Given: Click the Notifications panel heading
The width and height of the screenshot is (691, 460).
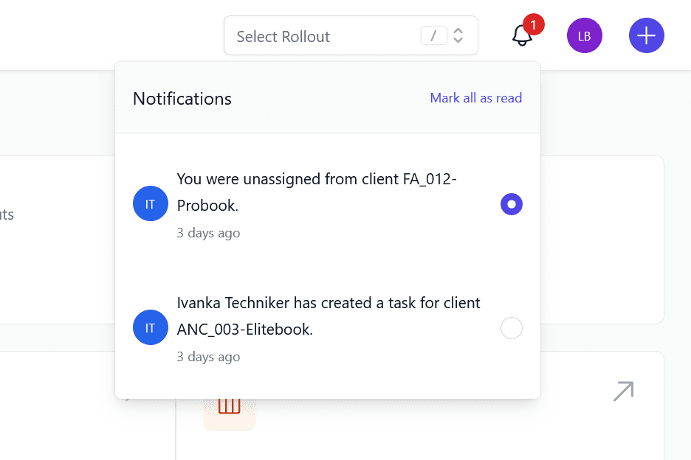Looking at the screenshot, I should coord(182,99).
